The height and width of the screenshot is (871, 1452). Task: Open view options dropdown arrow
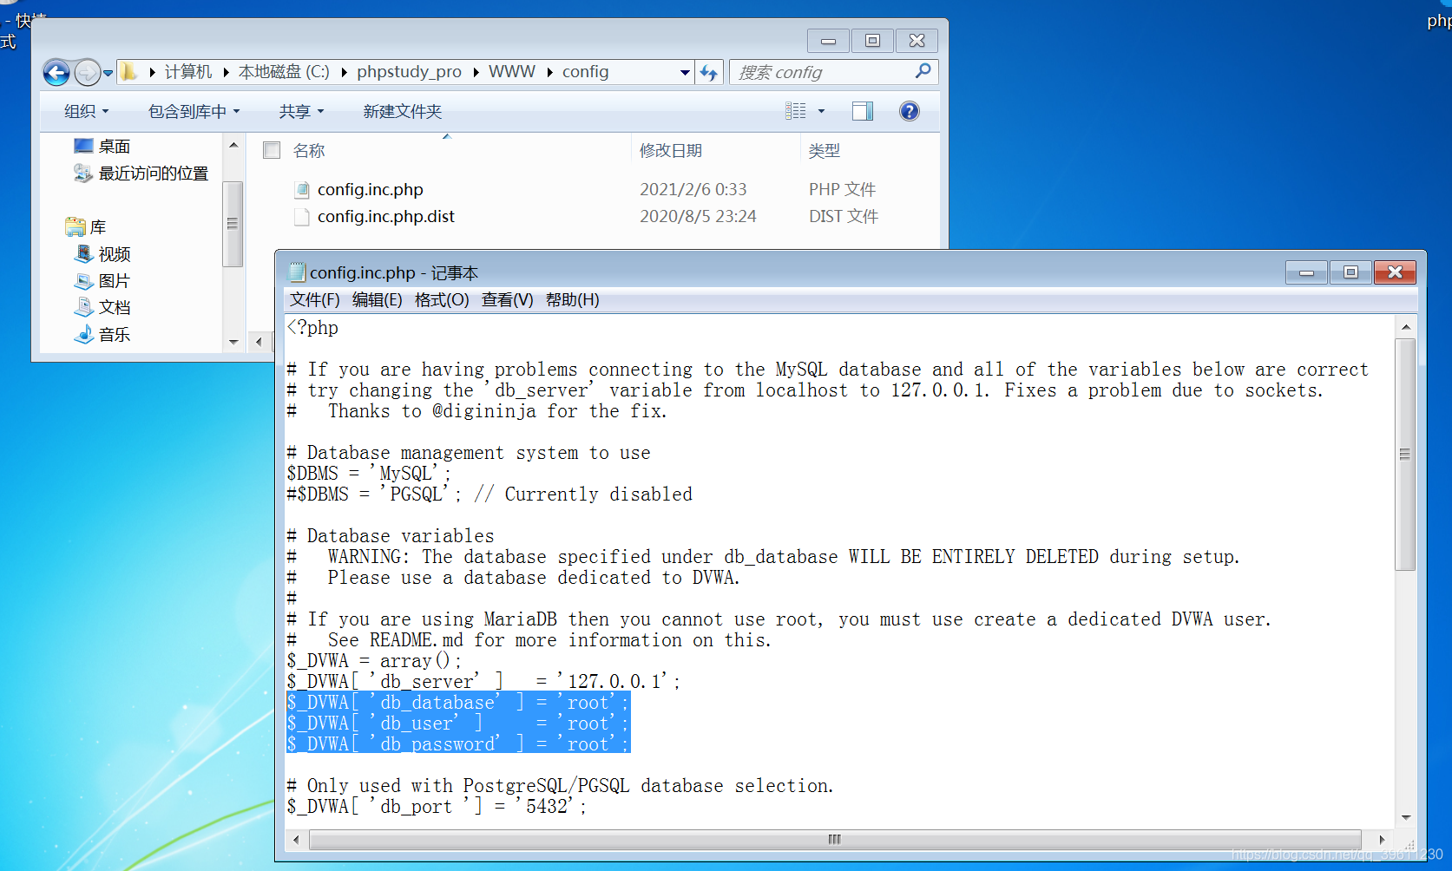click(x=821, y=111)
